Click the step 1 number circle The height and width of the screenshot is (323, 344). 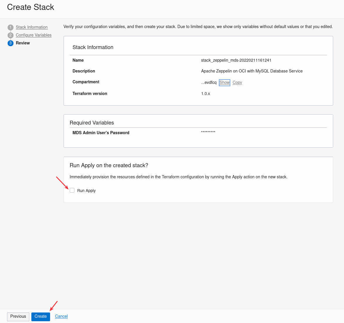pos(11,27)
